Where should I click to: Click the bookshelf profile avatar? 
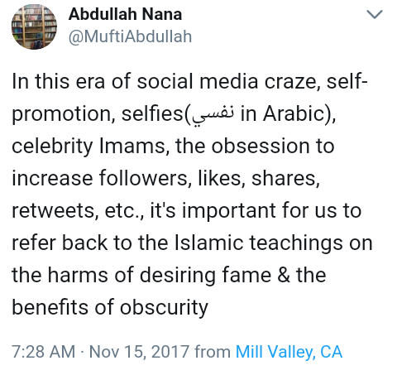point(34,27)
